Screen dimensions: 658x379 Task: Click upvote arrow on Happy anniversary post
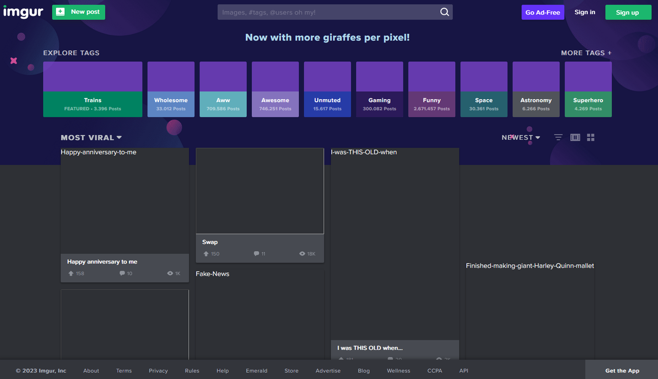[x=71, y=274]
